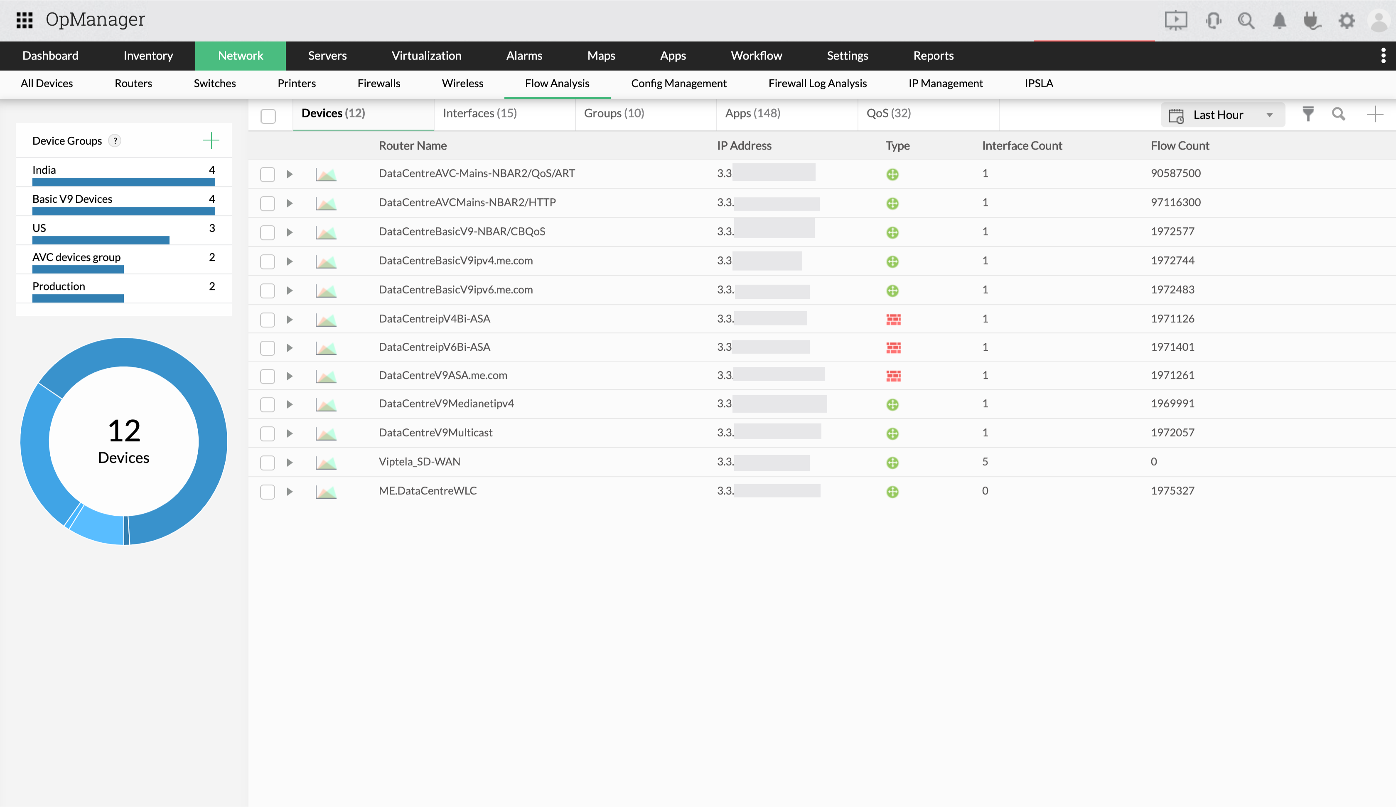Check the DataCentreV9Multicast row checkbox
Viewport: 1396px width, 807px height.
[268, 433]
